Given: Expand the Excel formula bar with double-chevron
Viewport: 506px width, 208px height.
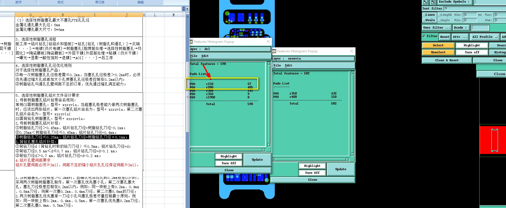Looking at the screenshot, I should point(187,8).
